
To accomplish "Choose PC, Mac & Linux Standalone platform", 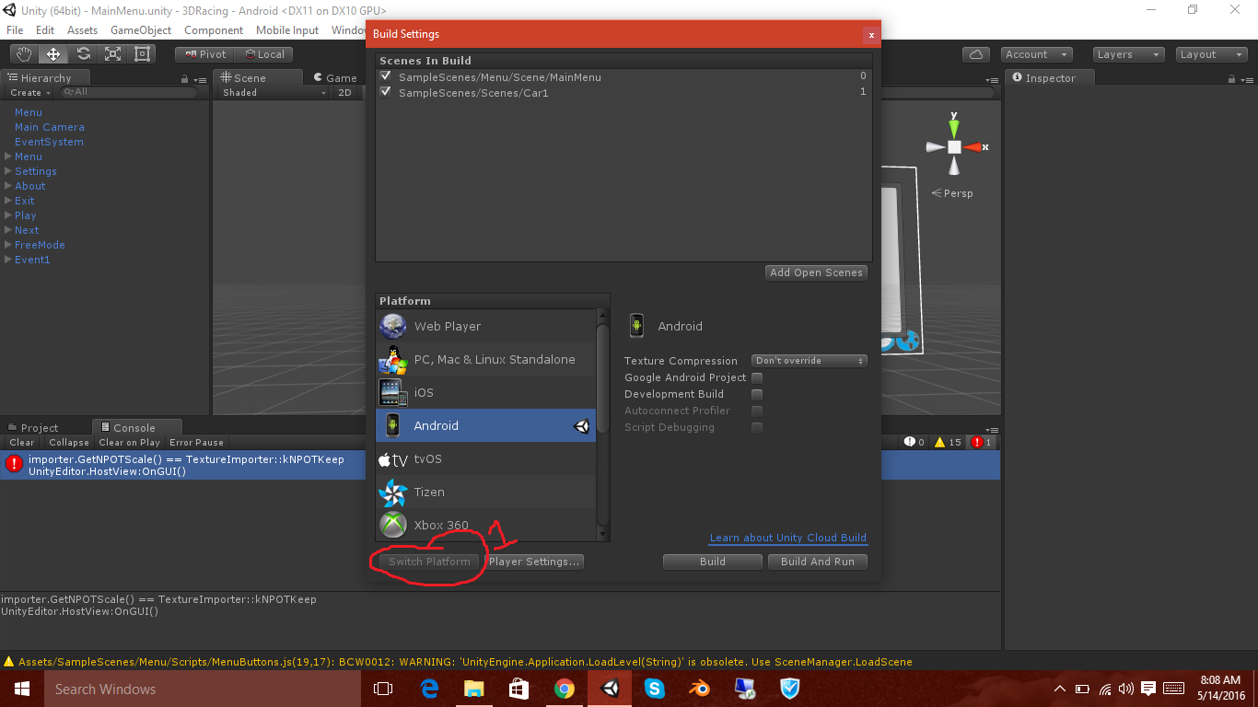I will [x=486, y=359].
